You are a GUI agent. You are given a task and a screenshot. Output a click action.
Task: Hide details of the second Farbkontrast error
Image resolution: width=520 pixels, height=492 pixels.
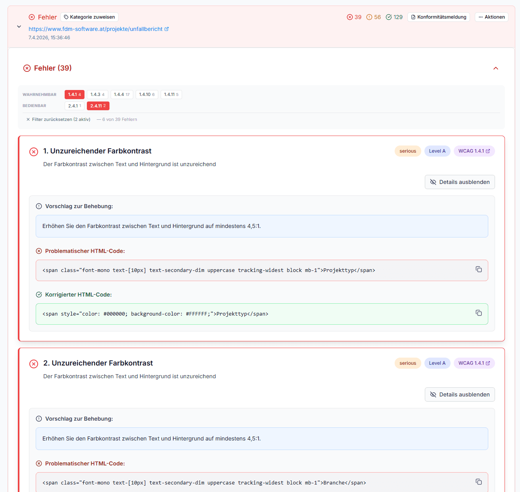coord(459,394)
